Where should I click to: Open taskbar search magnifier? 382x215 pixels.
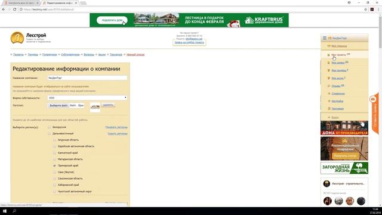click(x=14, y=211)
